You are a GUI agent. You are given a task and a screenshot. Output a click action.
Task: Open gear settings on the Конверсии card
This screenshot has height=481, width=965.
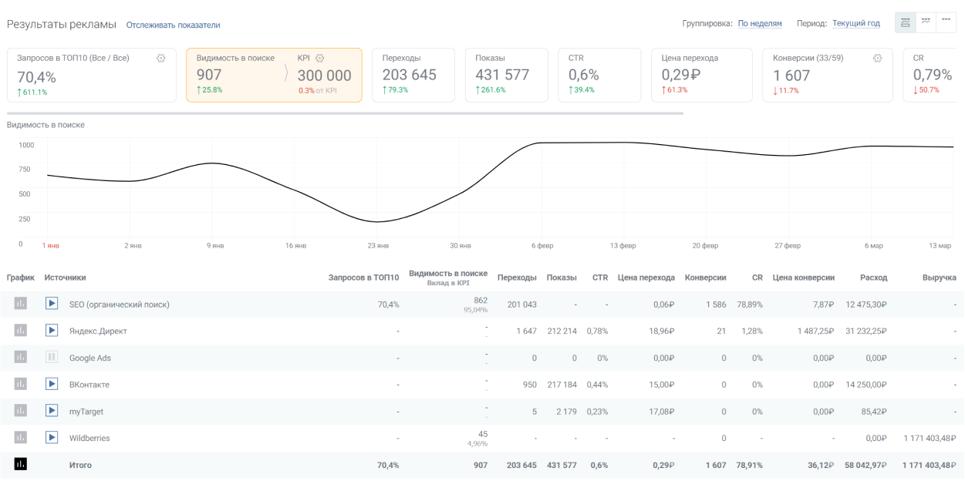pos(877,58)
